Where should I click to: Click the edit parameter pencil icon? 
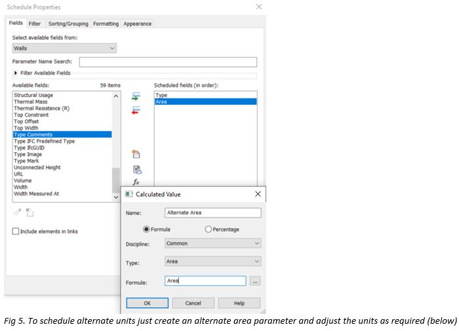pyautogui.click(x=17, y=212)
